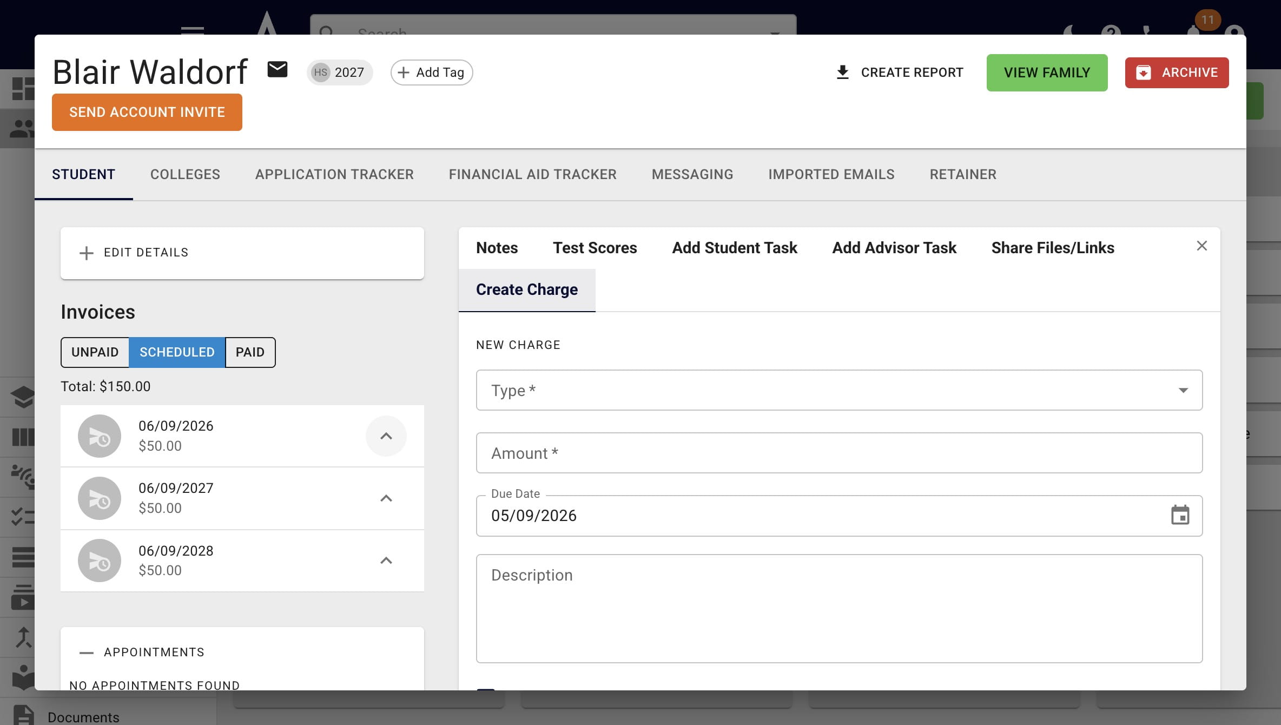Collapse the Appointments section
This screenshot has height=725, width=1281.
tap(87, 652)
